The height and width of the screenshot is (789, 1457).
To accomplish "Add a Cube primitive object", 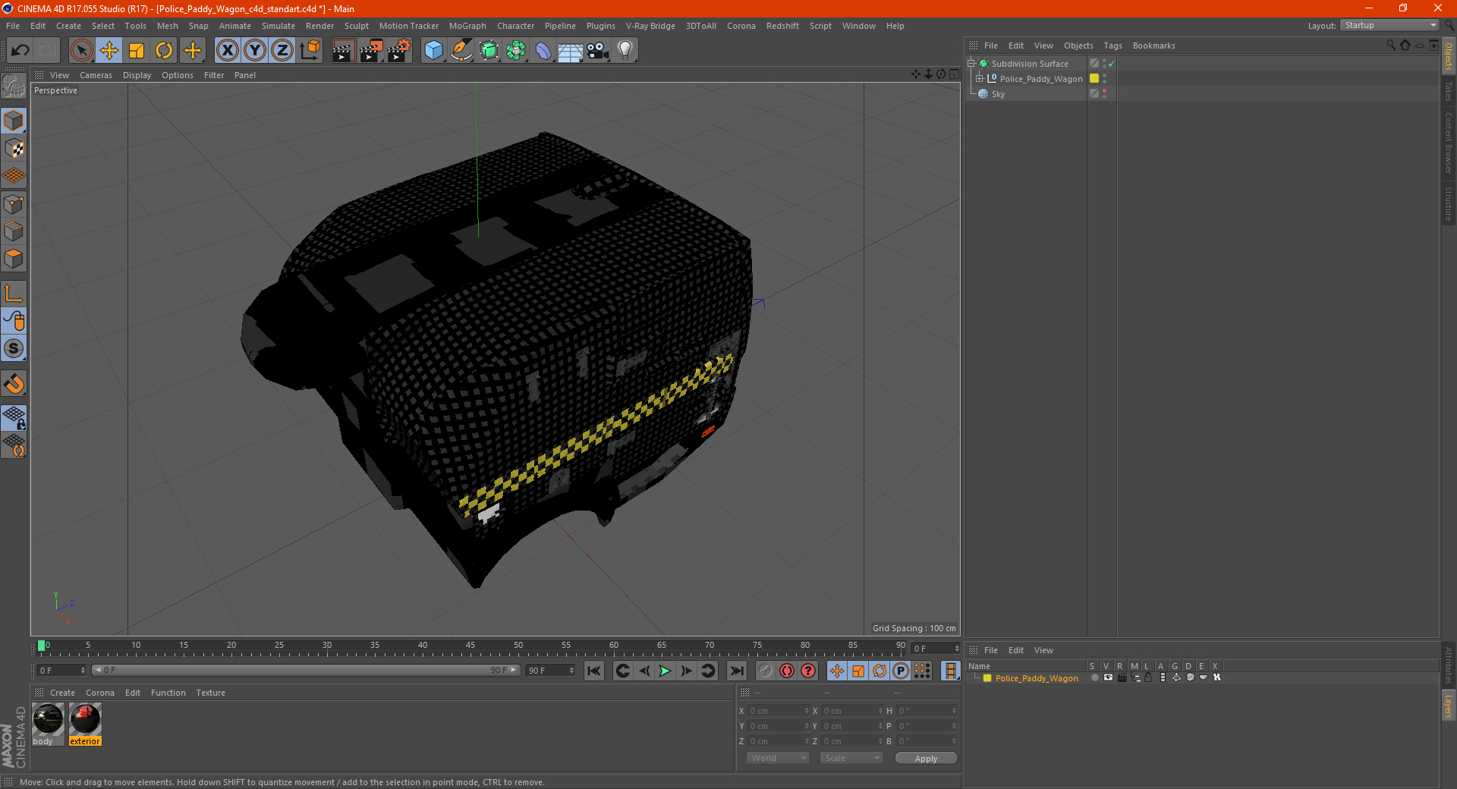I will point(433,51).
